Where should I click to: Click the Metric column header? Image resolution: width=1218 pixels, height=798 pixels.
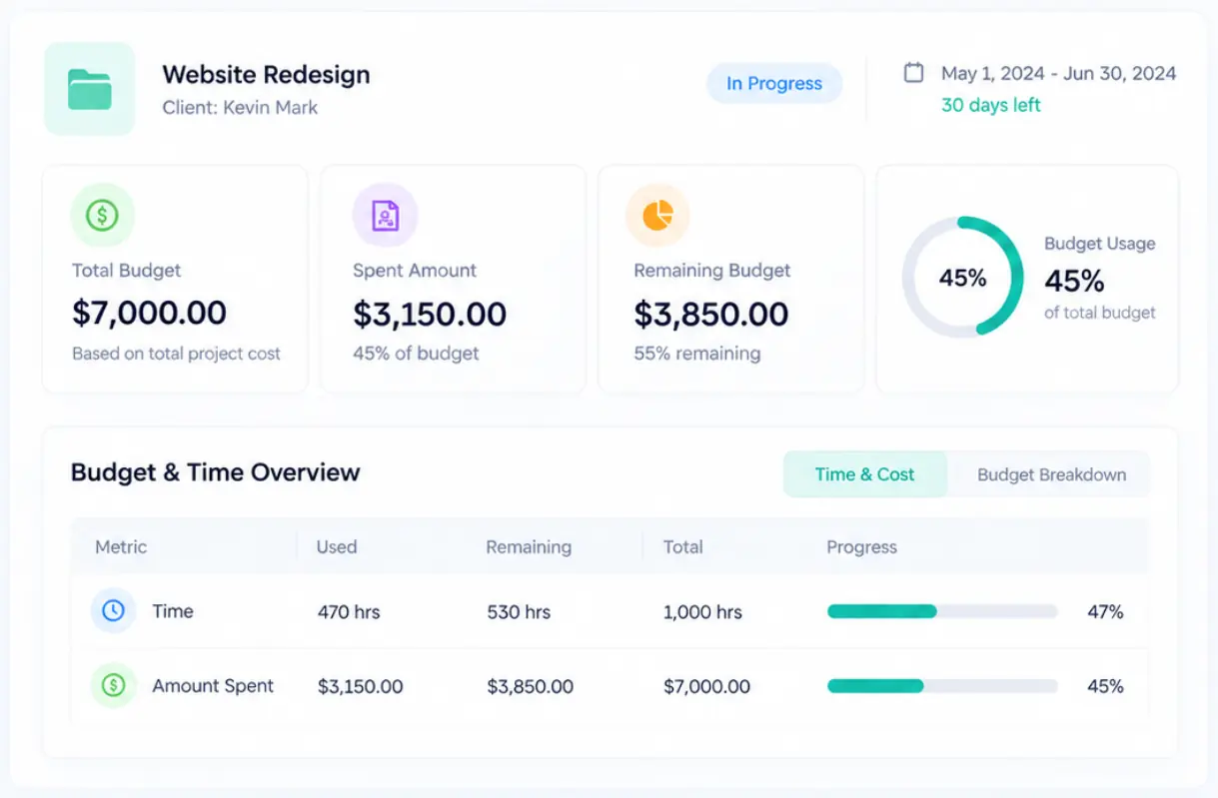click(121, 547)
